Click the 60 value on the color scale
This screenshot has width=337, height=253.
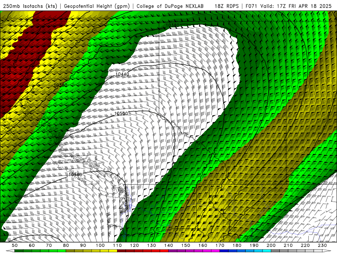coord(32,245)
